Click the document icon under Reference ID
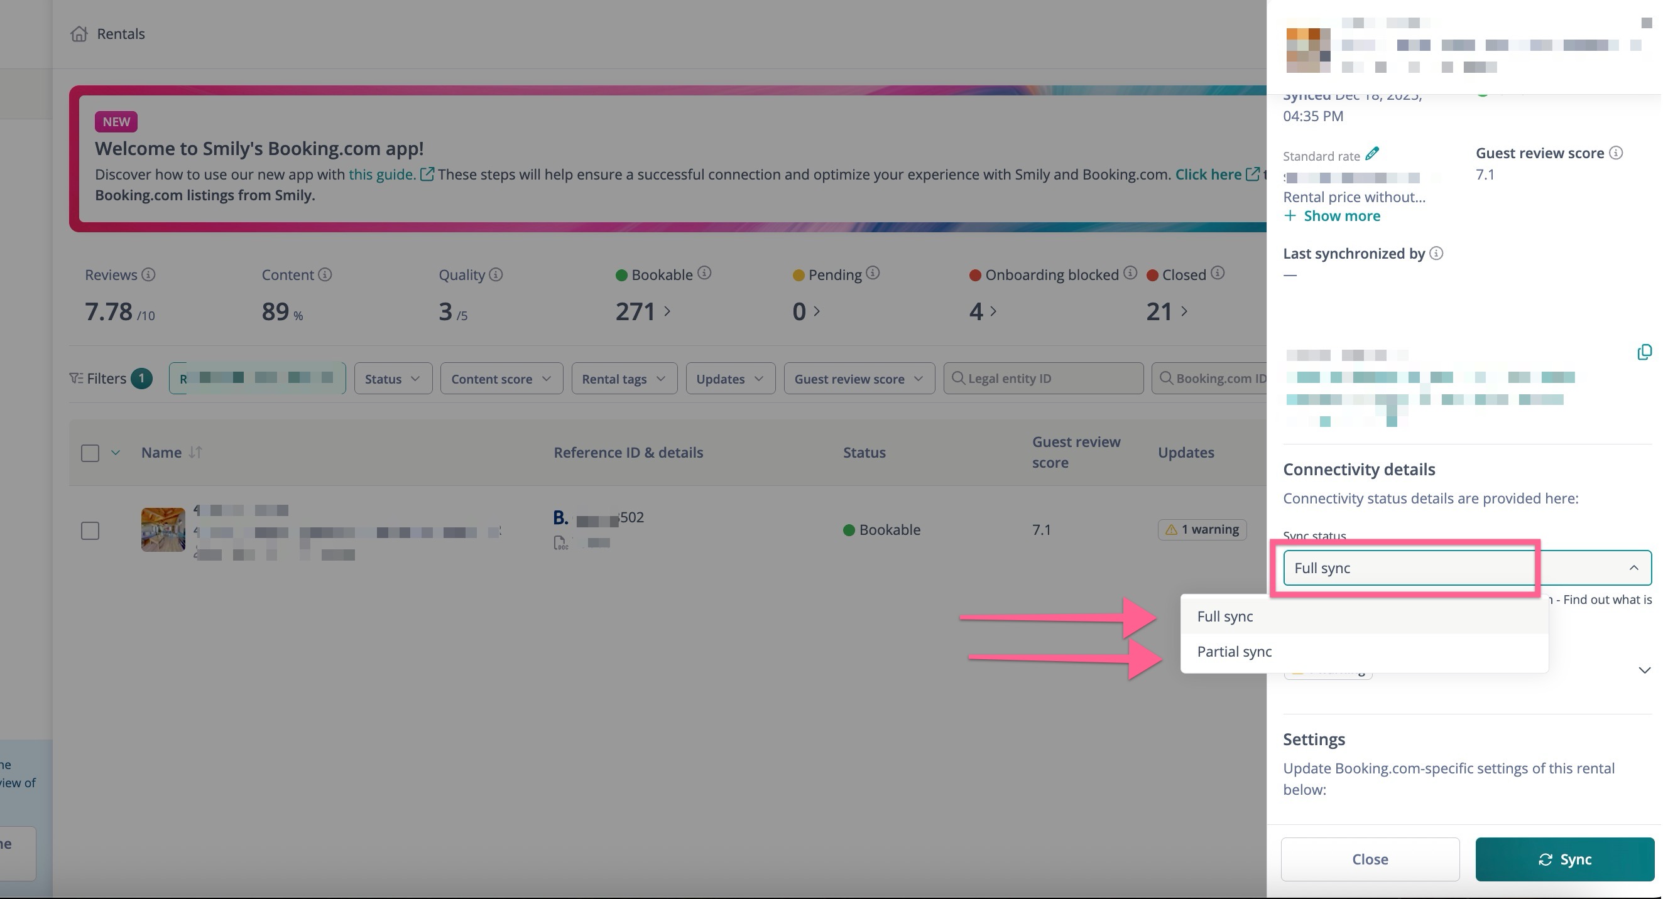This screenshot has height=899, width=1663. point(560,543)
